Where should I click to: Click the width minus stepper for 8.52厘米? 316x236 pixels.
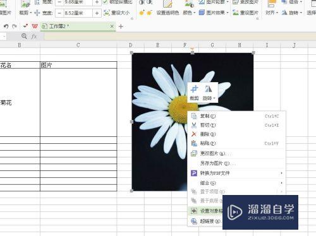point(59,13)
